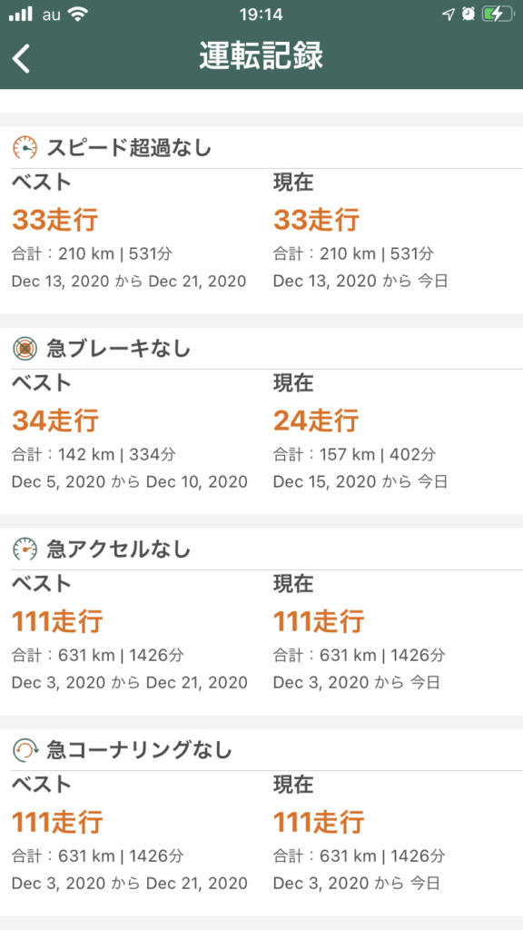The height and width of the screenshot is (930, 523).
Task: Tap the location arrow icon in status bar
Action: click(449, 15)
